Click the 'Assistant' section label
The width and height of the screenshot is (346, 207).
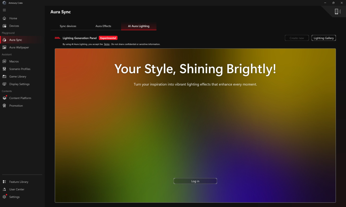pos(7,54)
